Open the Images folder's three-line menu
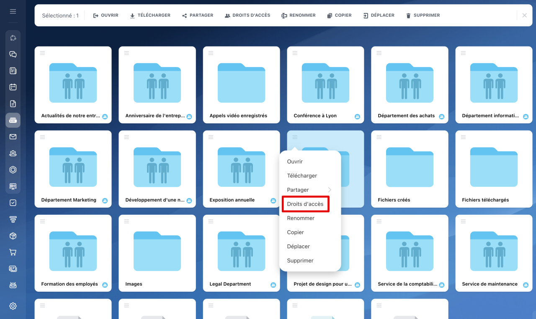The width and height of the screenshot is (536, 319). 126,221
